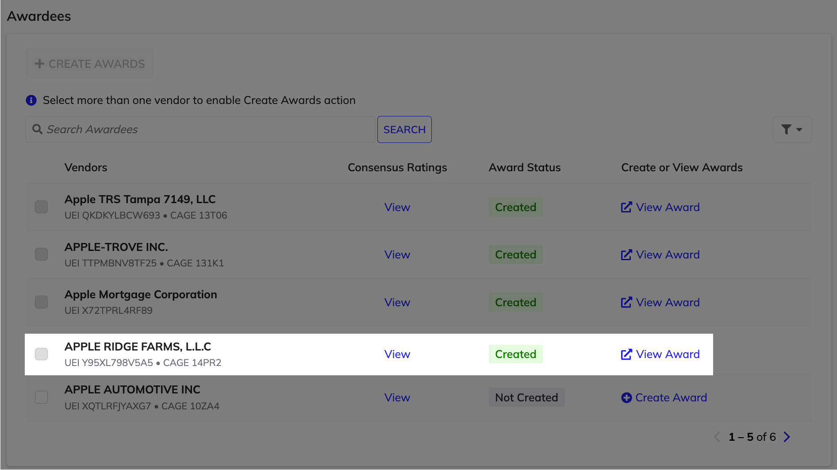Focus the Search Awardees input field
The image size is (837, 470).
pyautogui.click(x=200, y=129)
